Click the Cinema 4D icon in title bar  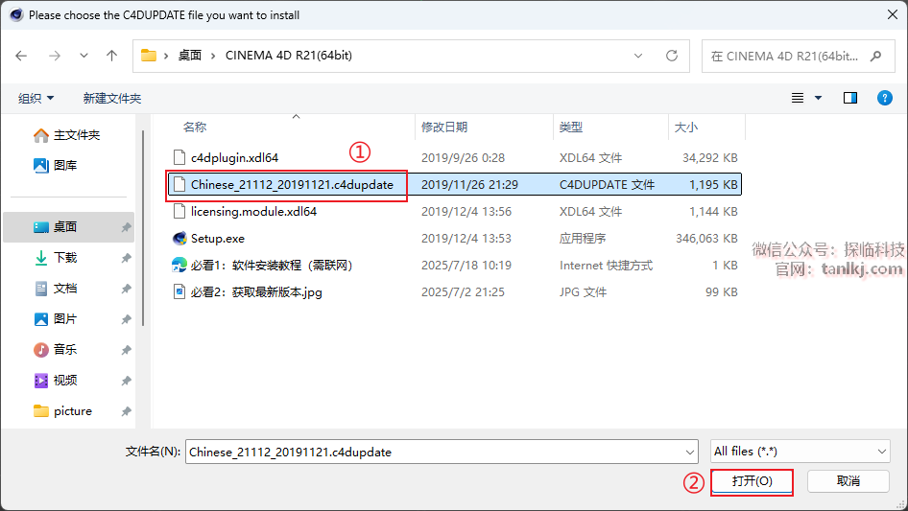coord(16,15)
